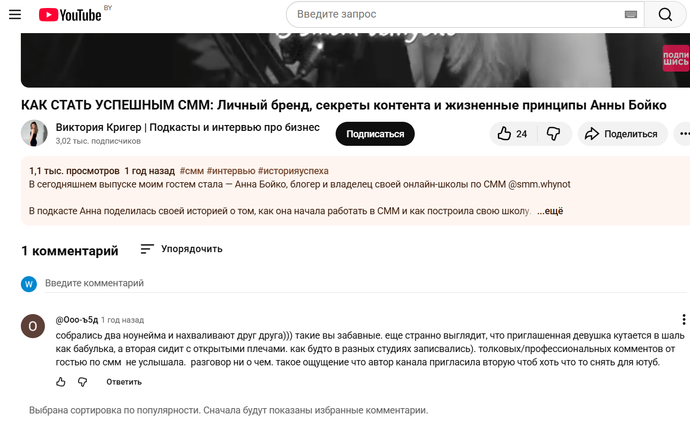This screenshot has width=690, height=422.
Task: Open the YouTube main menu (hamburger icon)
Action: click(x=14, y=14)
